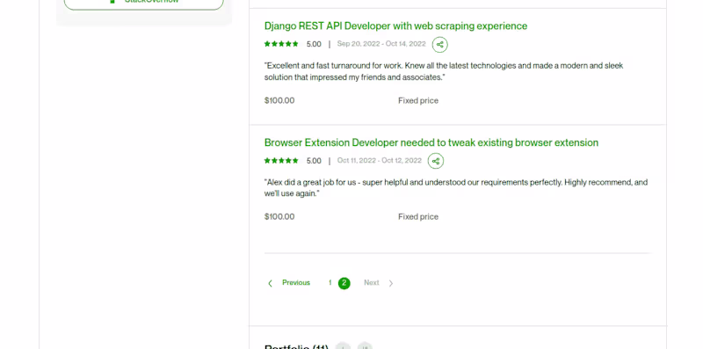Image resolution: width=703 pixels, height=349 pixels.
Task: Click Portfolio previous arrow button
Action: coord(343,345)
